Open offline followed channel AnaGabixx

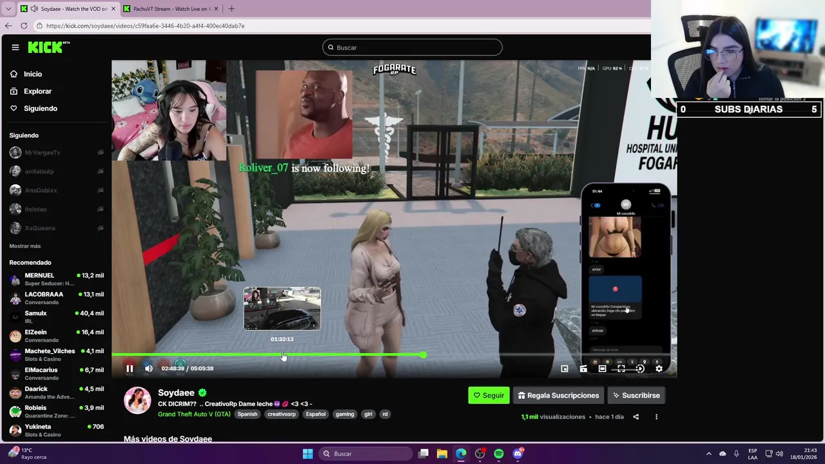(x=57, y=190)
